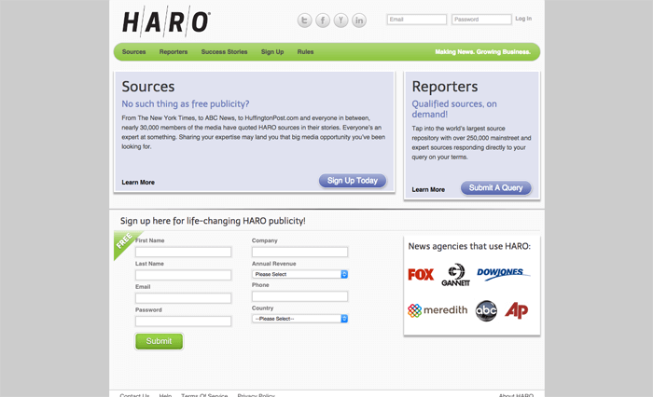Click the Phone input field

299,296
